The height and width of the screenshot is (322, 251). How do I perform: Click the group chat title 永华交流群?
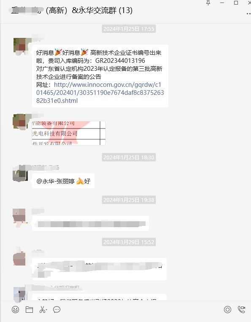[94, 10]
